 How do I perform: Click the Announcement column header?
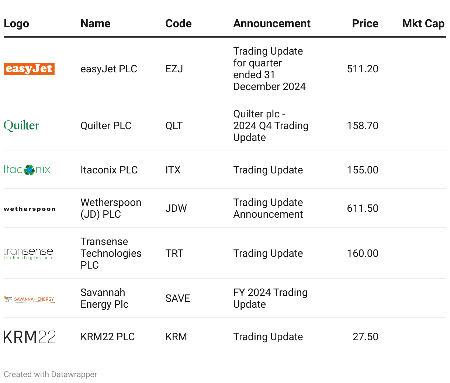coord(272,24)
